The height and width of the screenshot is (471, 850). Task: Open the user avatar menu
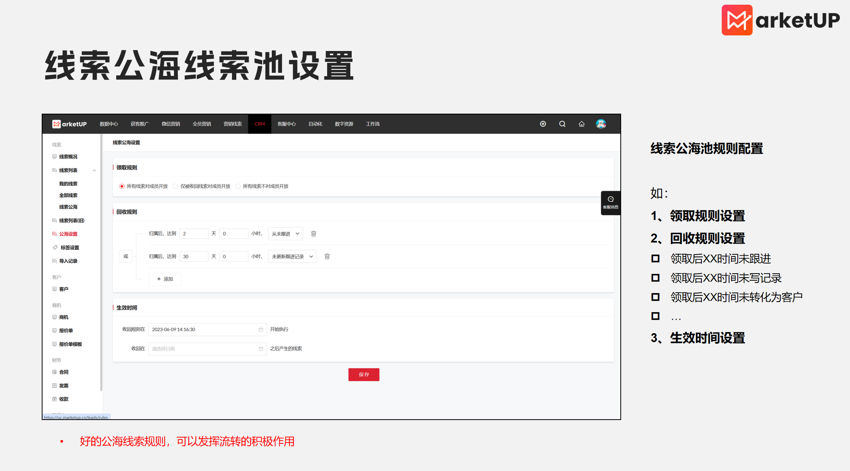point(601,124)
